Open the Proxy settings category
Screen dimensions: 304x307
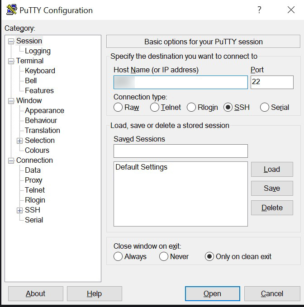33,180
